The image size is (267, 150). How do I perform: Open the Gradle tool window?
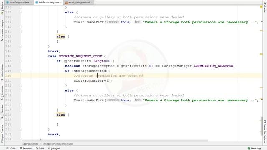264,7
